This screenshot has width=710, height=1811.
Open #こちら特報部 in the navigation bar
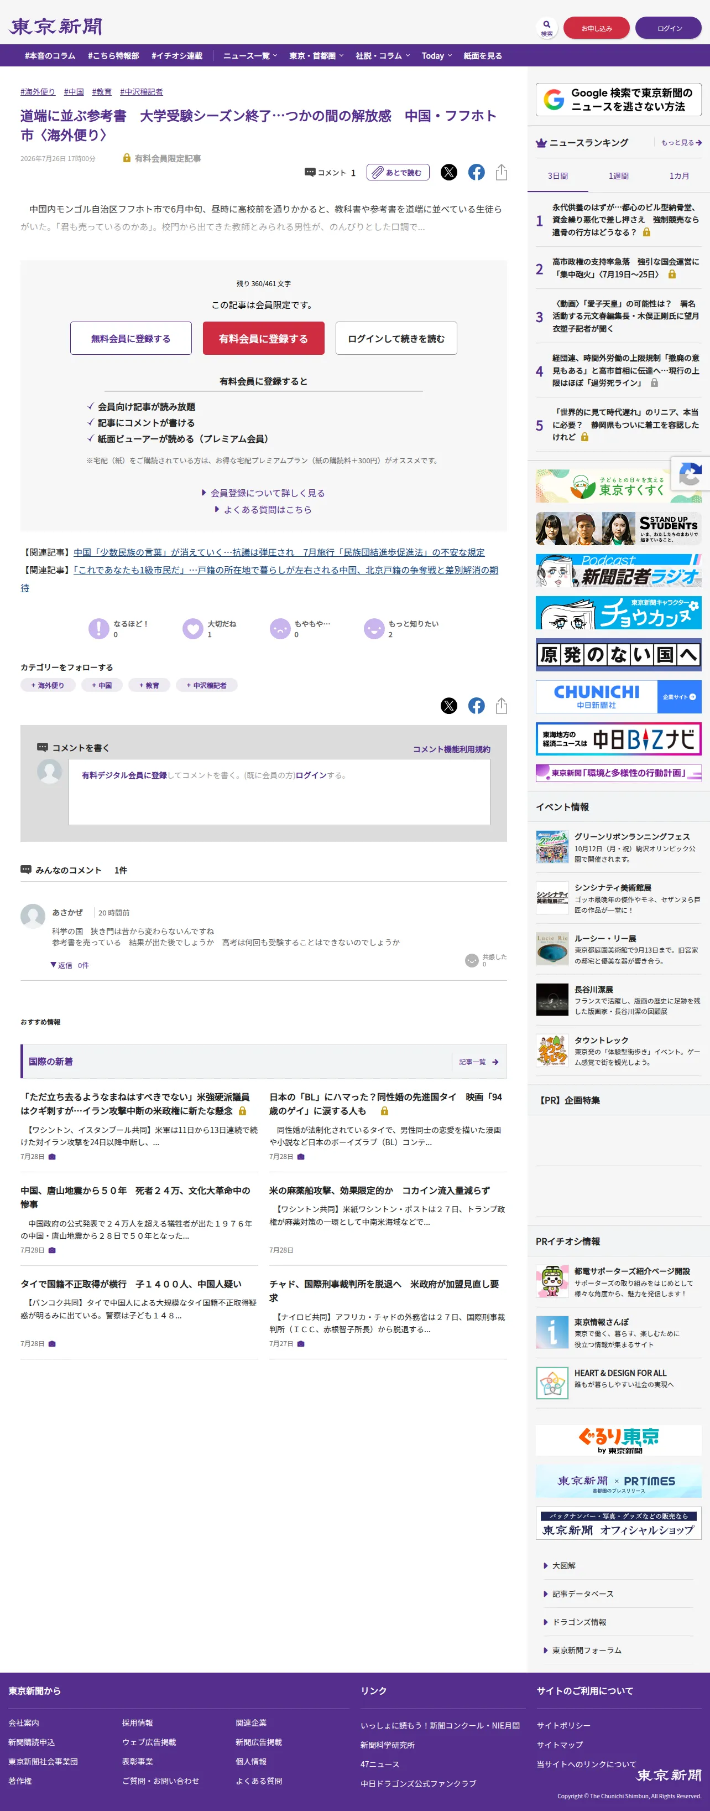113,55
